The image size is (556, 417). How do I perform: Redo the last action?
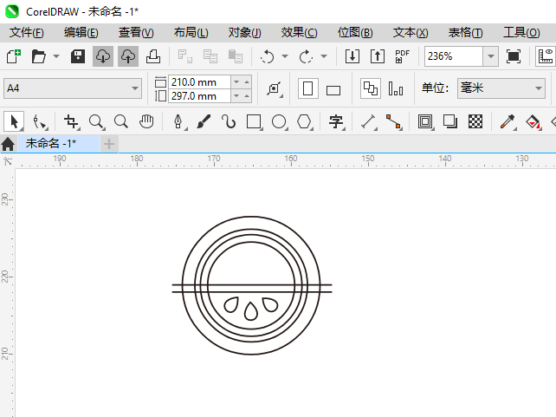[306, 56]
